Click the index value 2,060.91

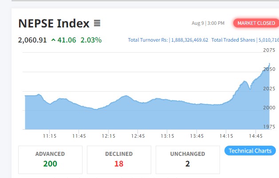(32, 40)
